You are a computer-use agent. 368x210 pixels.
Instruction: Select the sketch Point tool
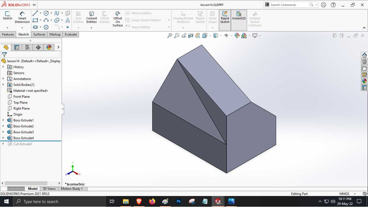tap(68, 27)
